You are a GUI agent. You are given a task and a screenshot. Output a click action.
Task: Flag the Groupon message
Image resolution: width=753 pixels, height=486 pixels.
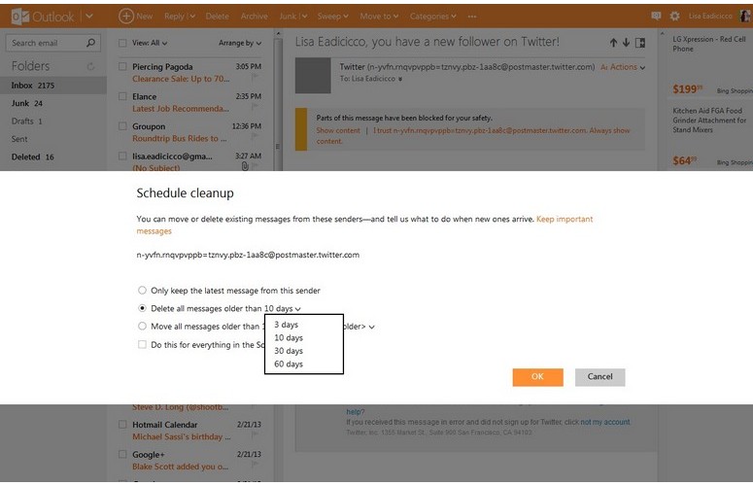coord(255,136)
